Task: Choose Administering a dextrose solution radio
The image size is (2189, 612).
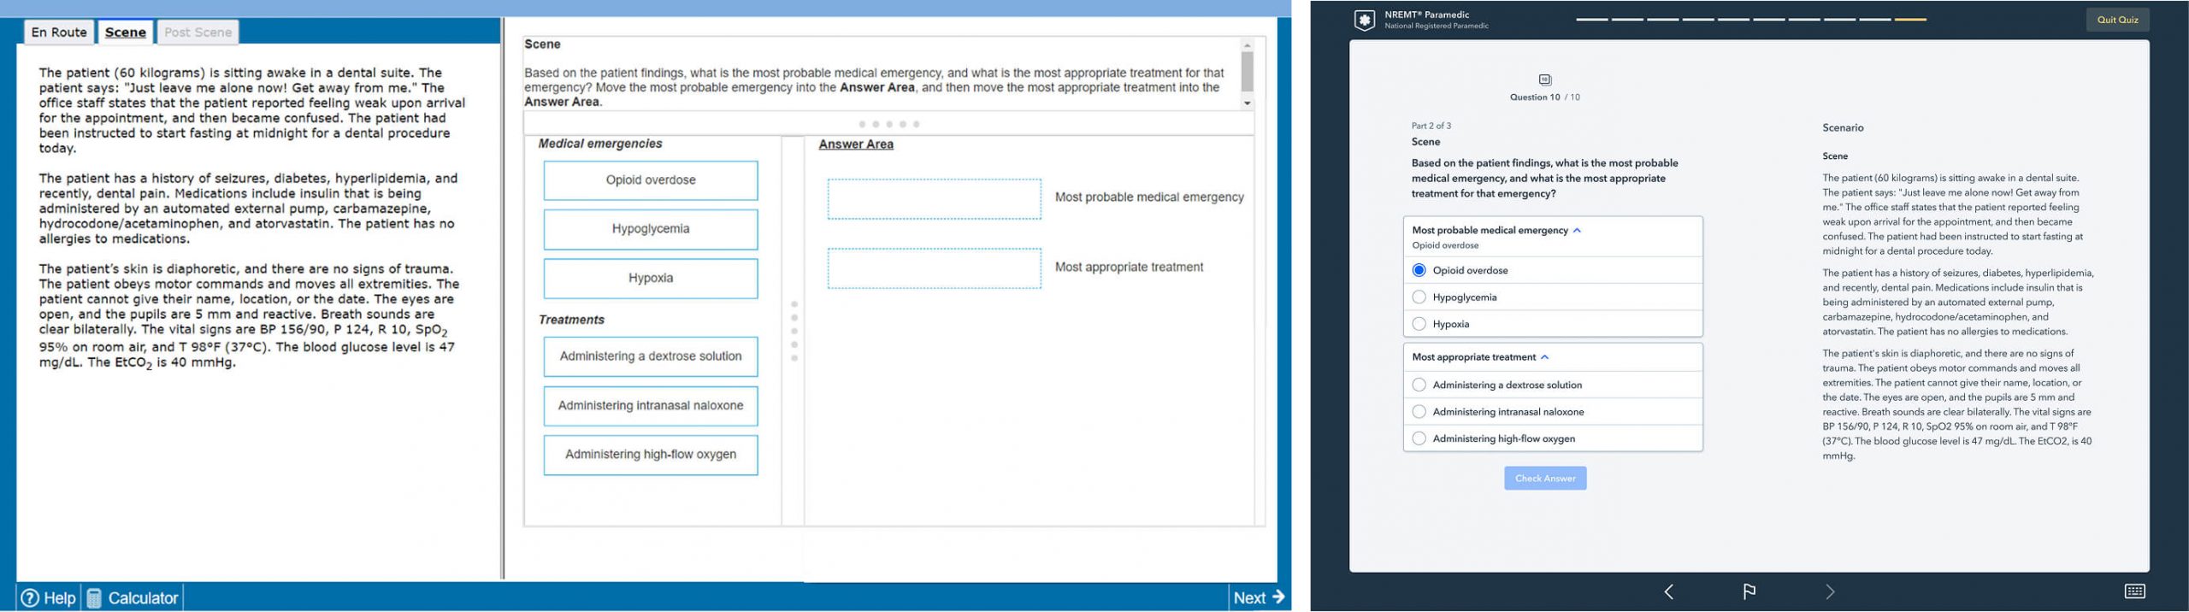Action: [1419, 385]
